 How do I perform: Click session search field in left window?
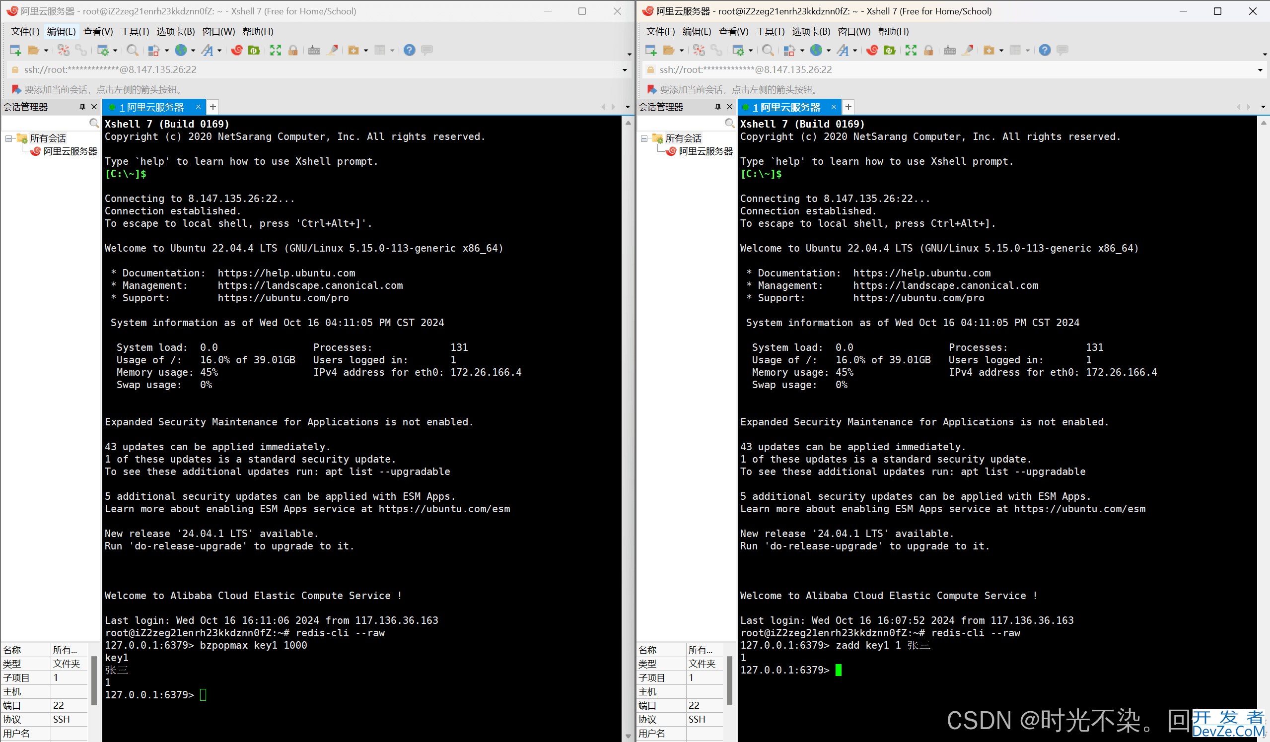45,123
